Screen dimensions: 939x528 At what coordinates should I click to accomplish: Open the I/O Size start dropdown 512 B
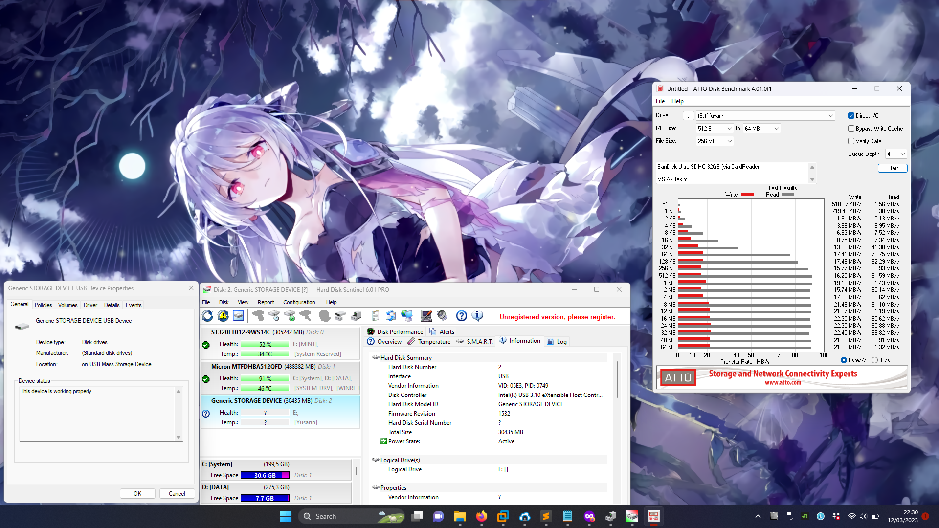click(x=715, y=129)
